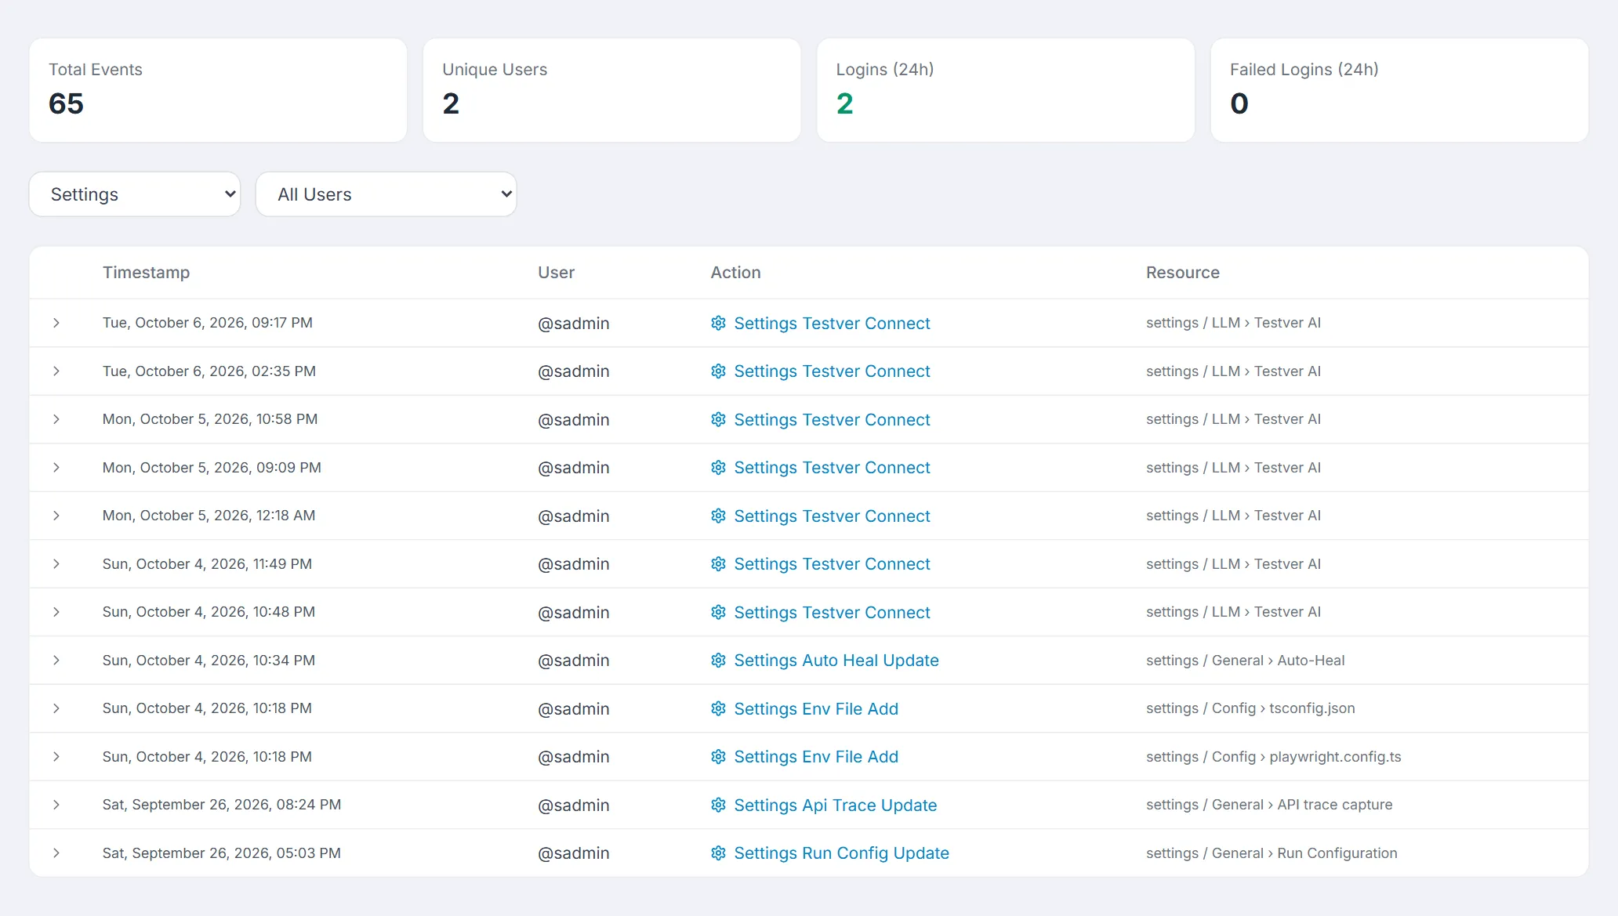Click the Timestamp column header
Screen dimensions: 1618x916
146,273
